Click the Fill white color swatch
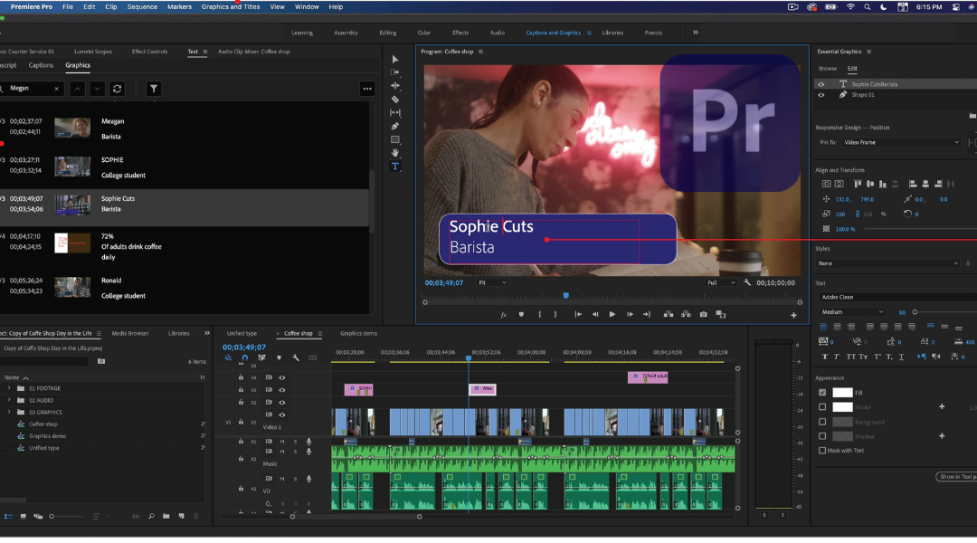977x543 pixels. pyautogui.click(x=842, y=393)
